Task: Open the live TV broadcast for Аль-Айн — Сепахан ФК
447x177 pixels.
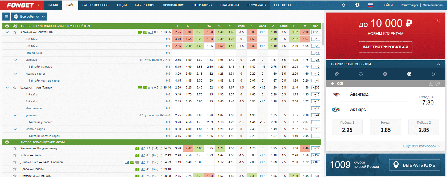Action: tap(140, 32)
